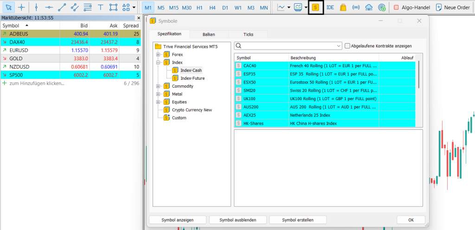This screenshot has width=475, height=230.
Task: Open the Market shopping bag icon
Action: click(343, 7)
